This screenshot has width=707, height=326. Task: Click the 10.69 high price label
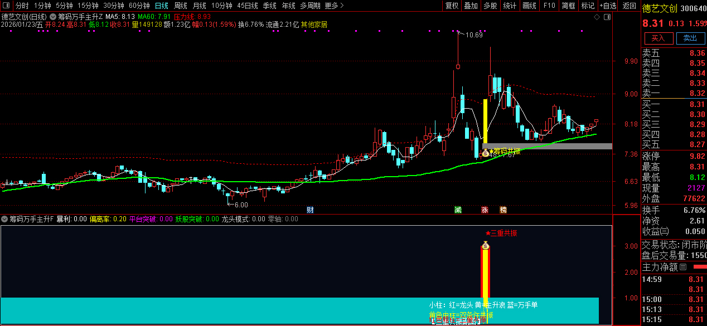[x=474, y=35]
